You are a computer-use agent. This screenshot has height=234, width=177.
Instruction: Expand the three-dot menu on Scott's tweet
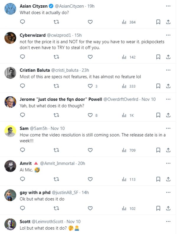tap(168, 222)
